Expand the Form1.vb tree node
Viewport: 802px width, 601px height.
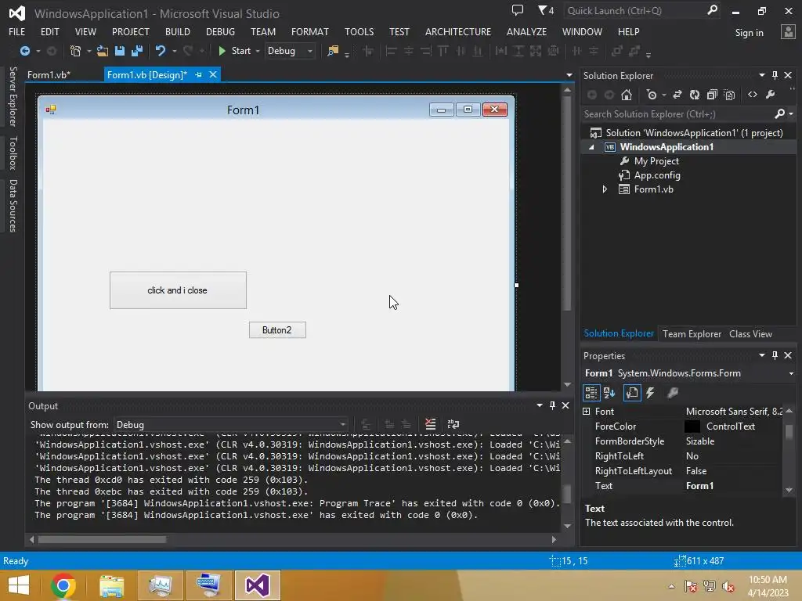pos(605,189)
